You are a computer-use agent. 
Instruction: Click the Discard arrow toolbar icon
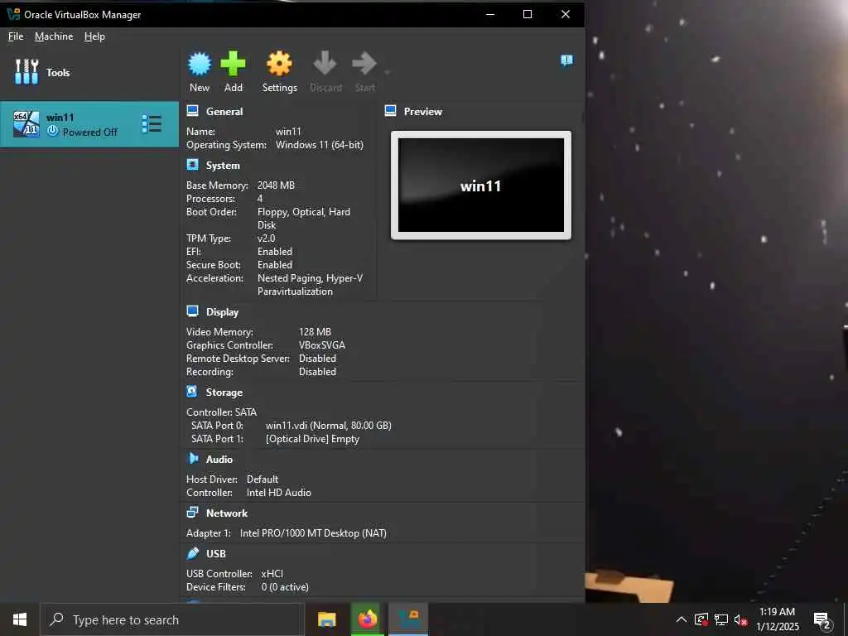point(325,65)
